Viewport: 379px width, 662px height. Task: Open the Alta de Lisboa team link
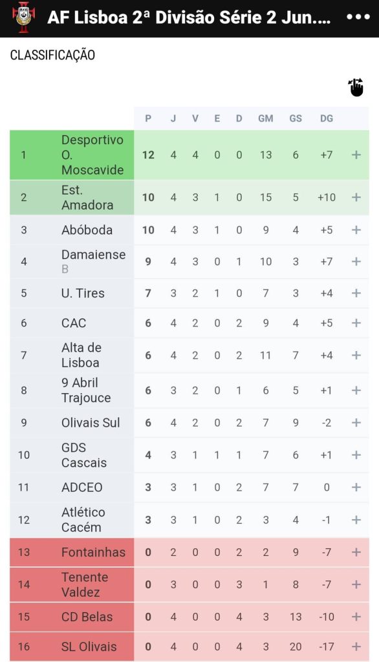click(x=81, y=355)
